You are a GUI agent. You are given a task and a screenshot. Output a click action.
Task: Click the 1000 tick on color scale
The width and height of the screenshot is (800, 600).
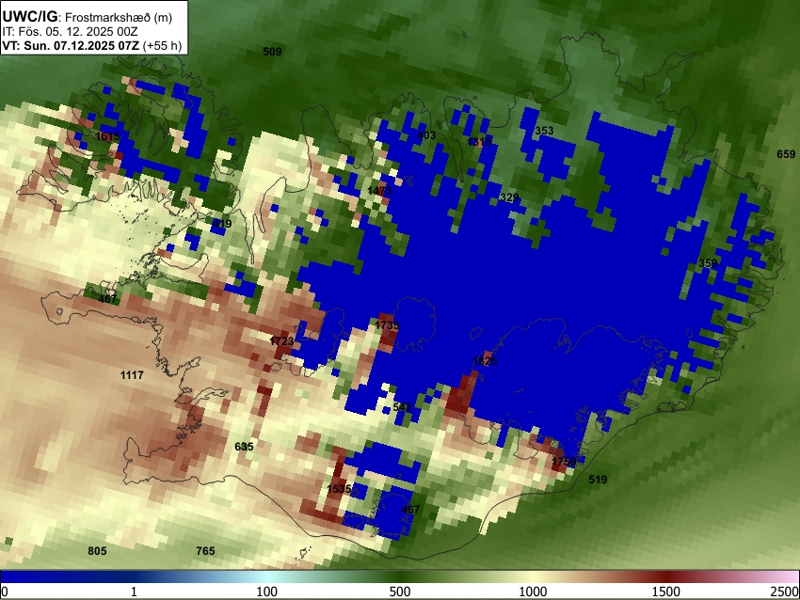click(533, 592)
